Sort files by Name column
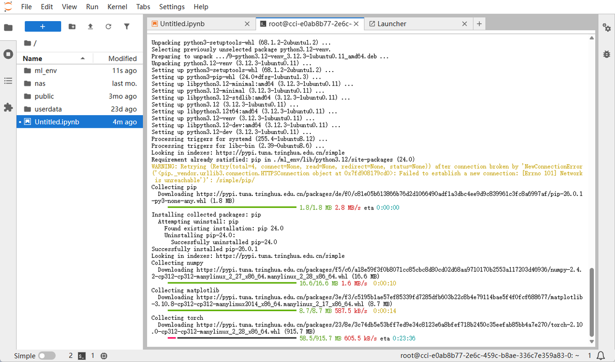 point(55,59)
